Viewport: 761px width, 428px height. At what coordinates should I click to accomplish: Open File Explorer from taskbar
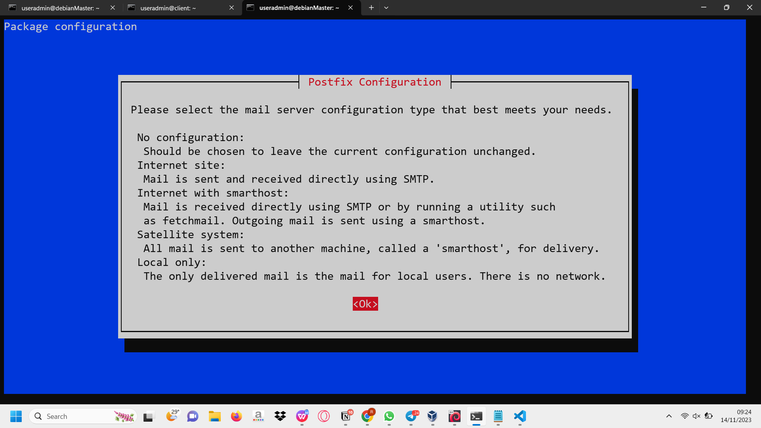click(214, 417)
